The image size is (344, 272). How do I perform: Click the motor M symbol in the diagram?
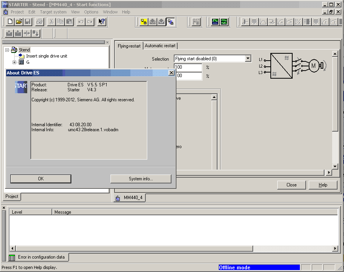click(x=313, y=66)
